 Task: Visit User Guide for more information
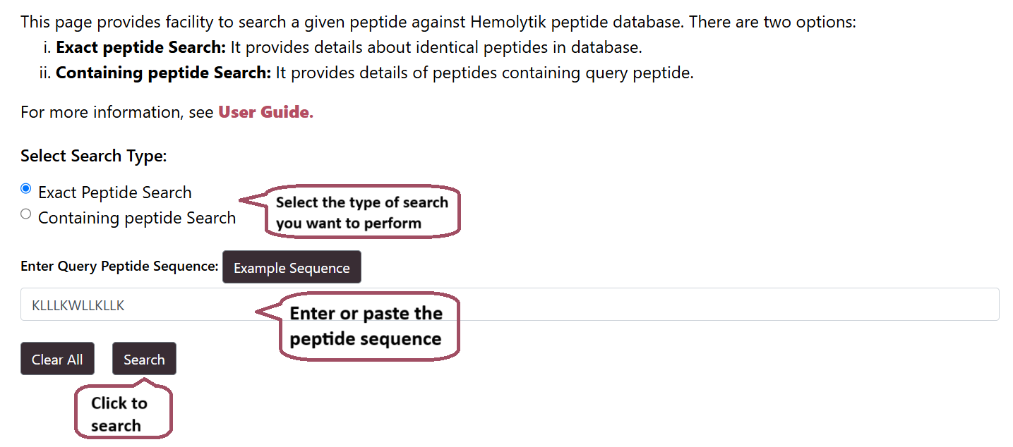(264, 111)
